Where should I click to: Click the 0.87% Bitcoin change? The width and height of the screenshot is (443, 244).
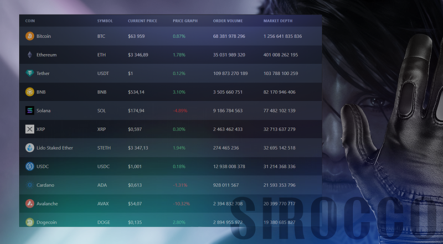click(179, 36)
